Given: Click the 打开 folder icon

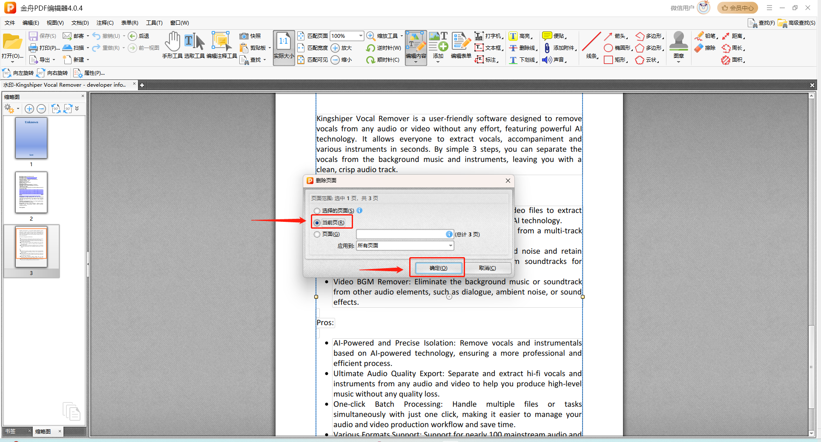Looking at the screenshot, I should [x=12, y=42].
